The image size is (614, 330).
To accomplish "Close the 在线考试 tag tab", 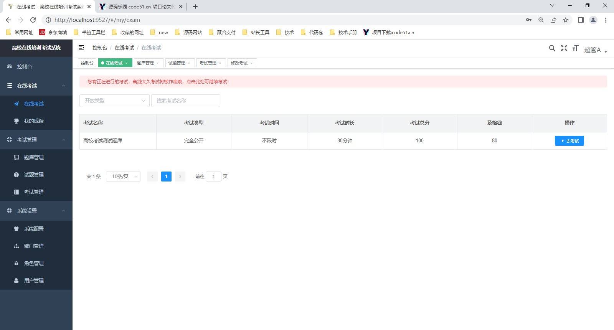I will point(126,63).
